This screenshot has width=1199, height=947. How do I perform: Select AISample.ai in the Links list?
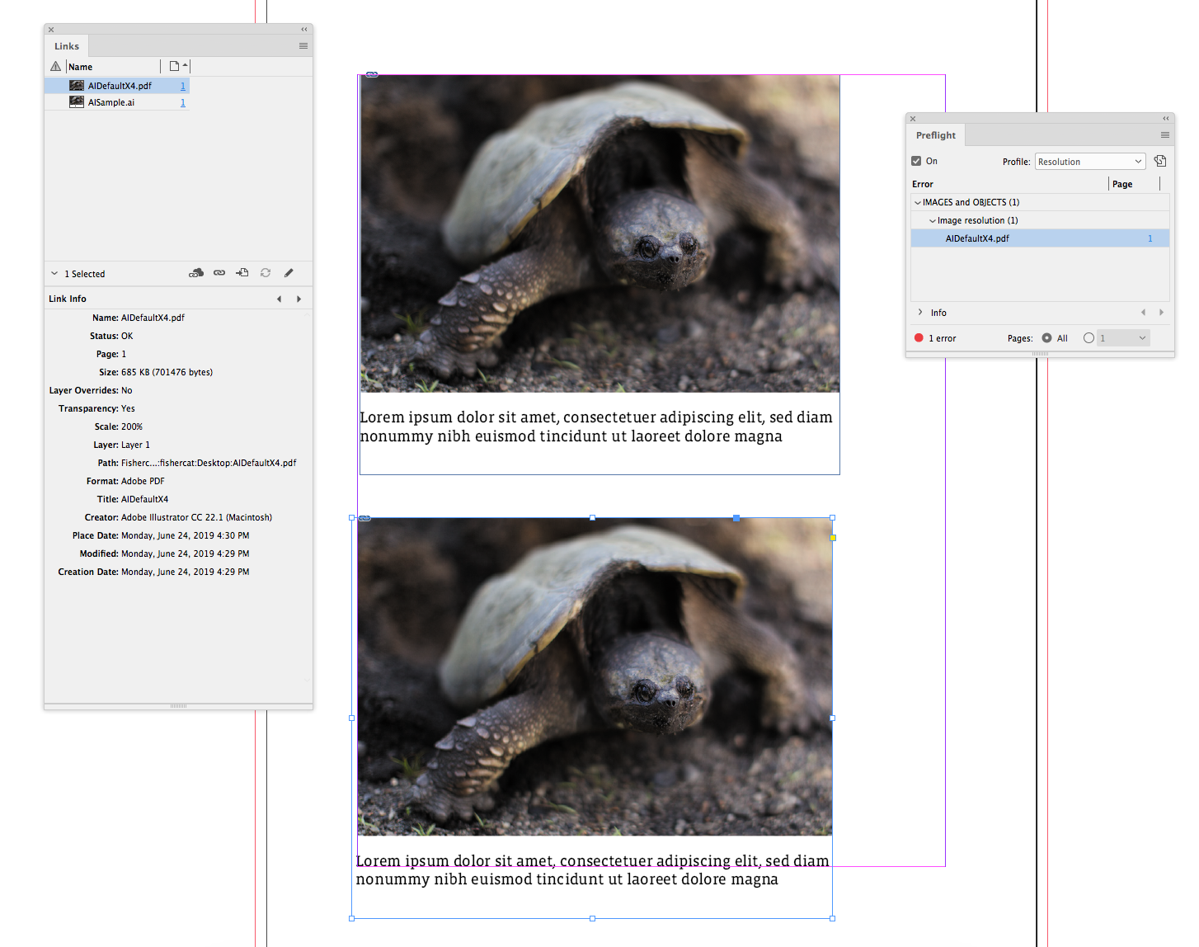(x=117, y=102)
